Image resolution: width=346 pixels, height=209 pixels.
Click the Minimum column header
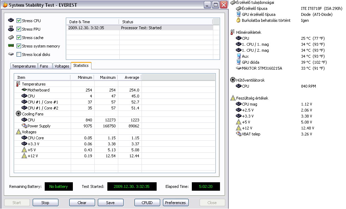click(x=82, y=77)
